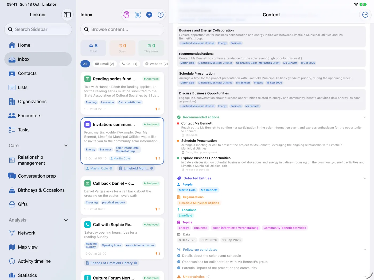Open the Content more options menu
The width and height of the screenshot is (374, 280).
point(365,15)
